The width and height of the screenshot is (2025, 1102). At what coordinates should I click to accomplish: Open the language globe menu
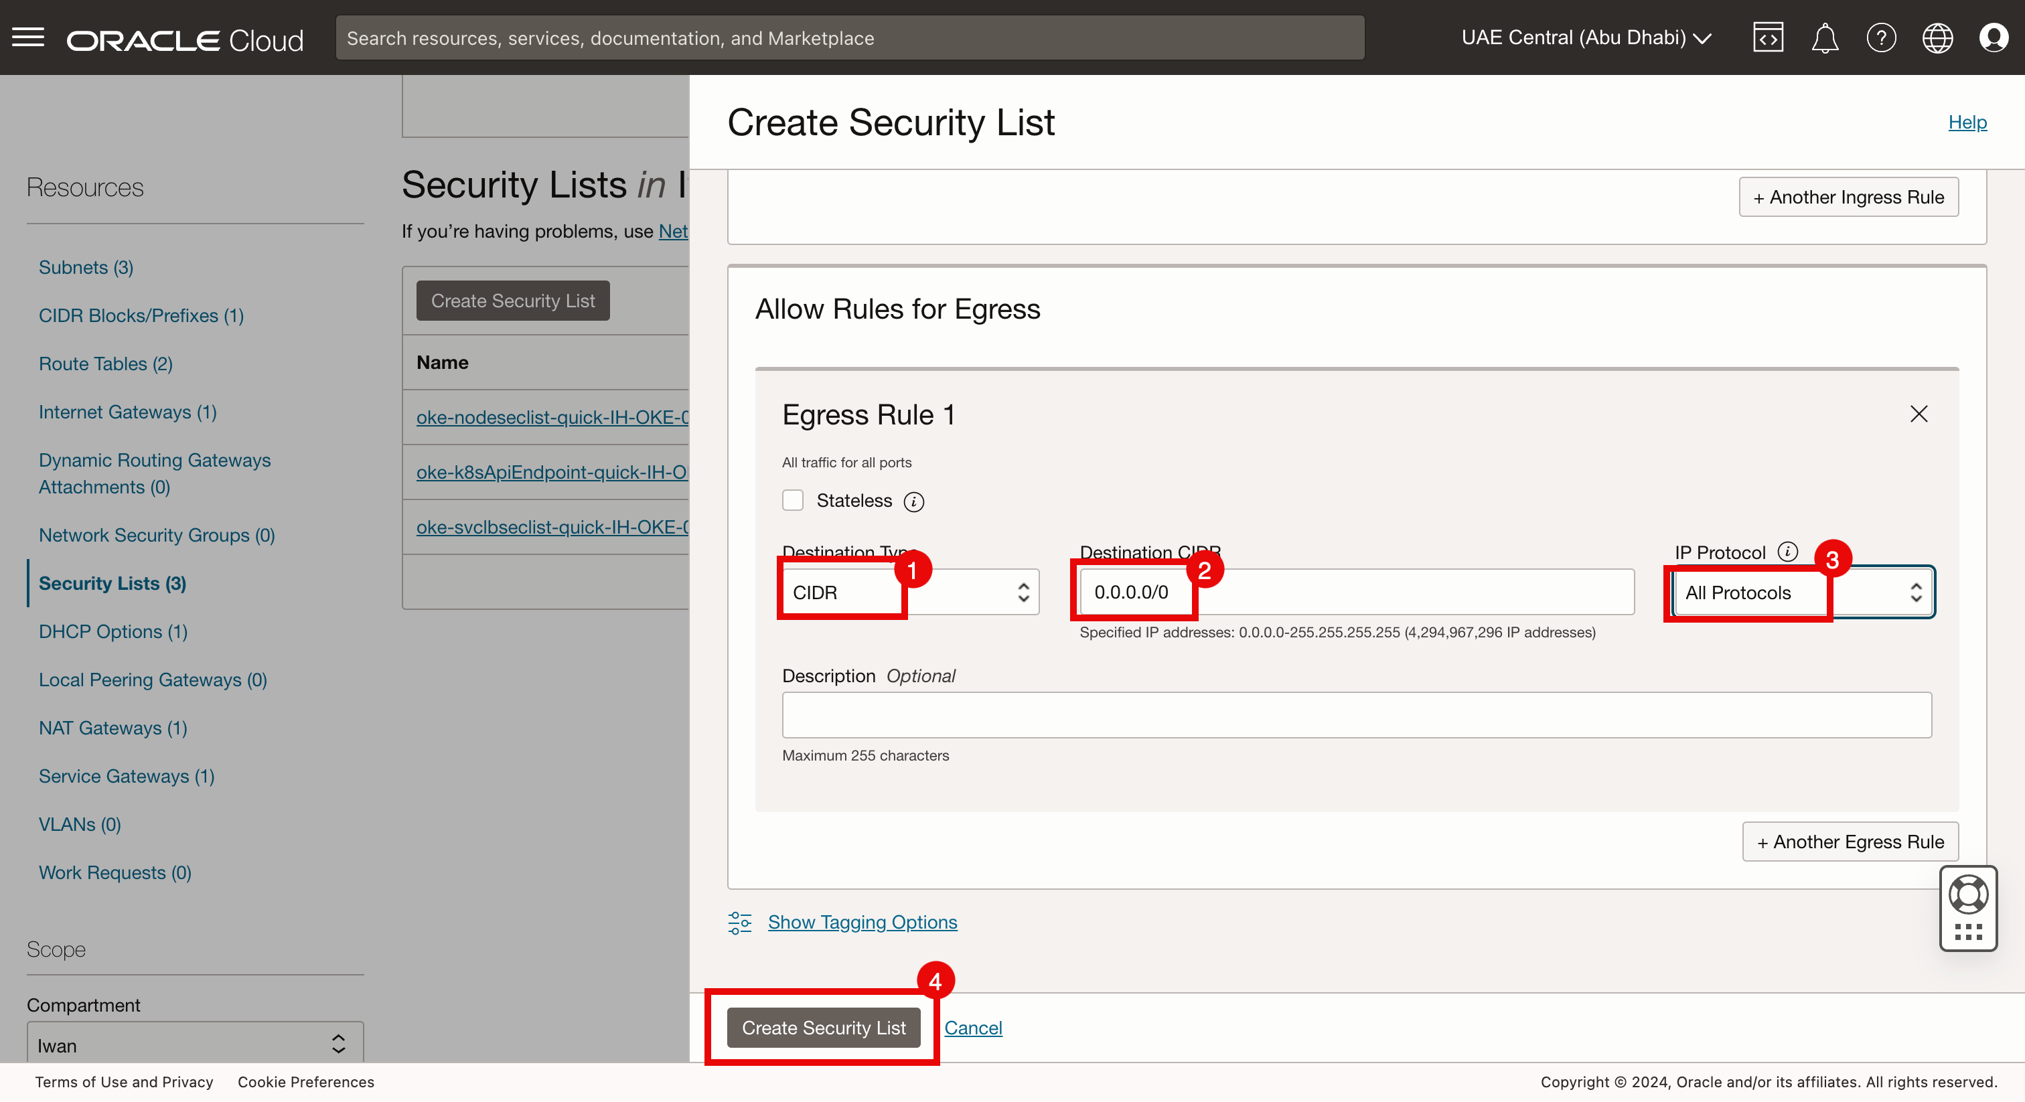(1937, 37)
